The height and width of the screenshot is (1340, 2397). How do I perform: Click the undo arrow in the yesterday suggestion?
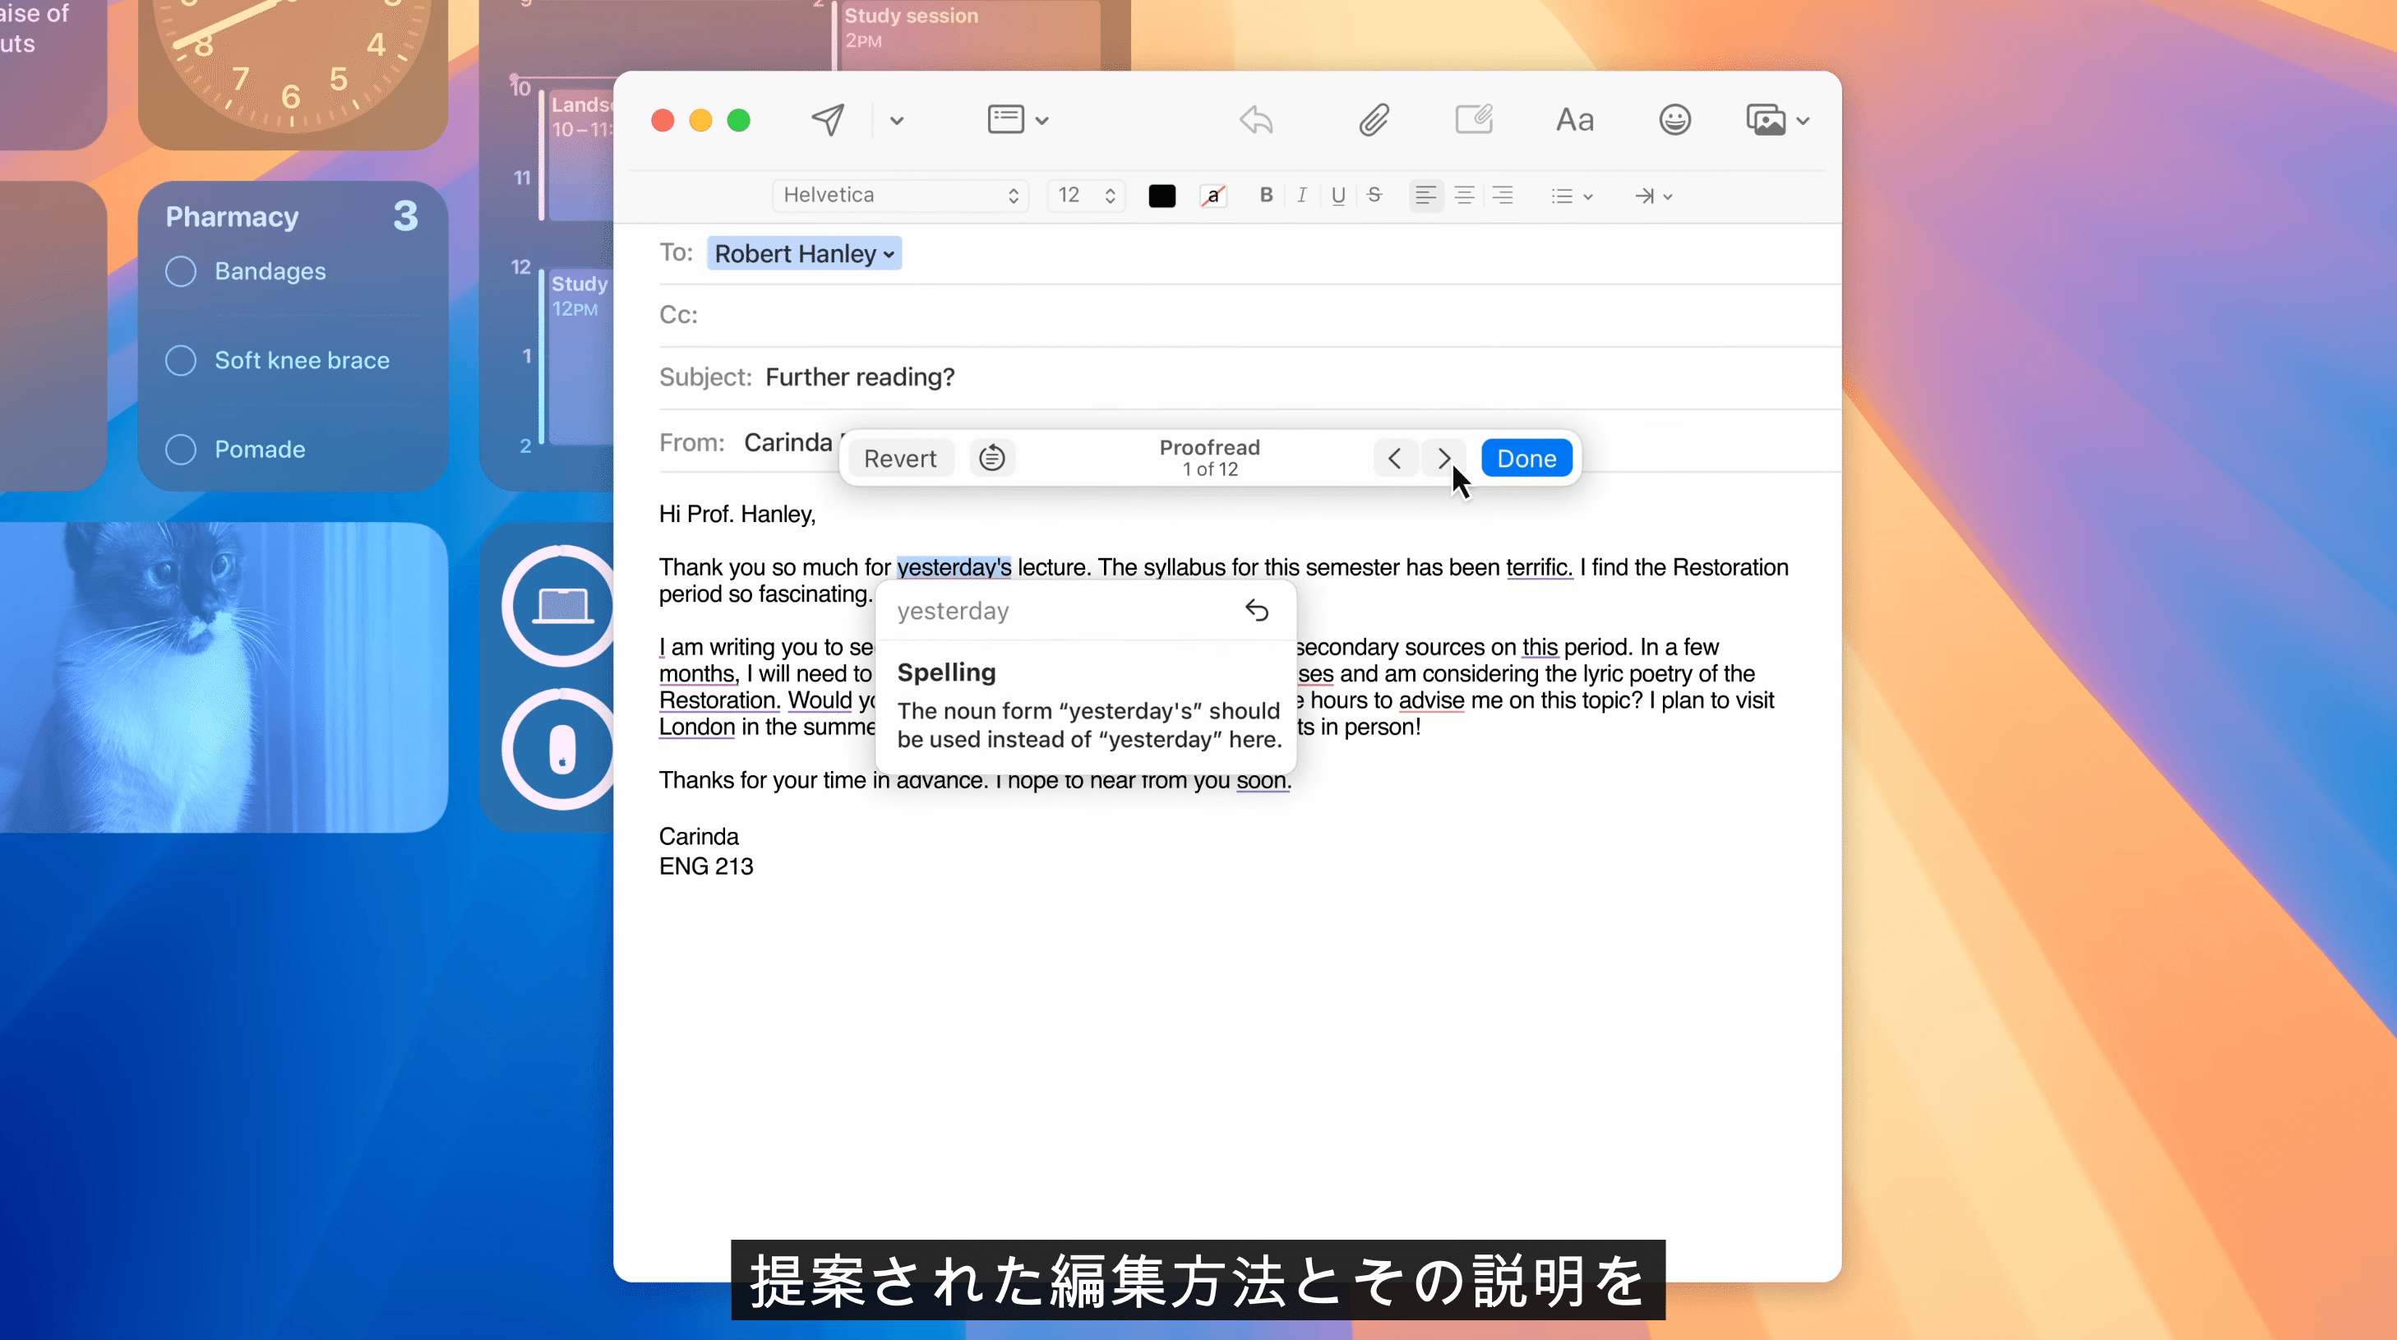pos(1256,611)
